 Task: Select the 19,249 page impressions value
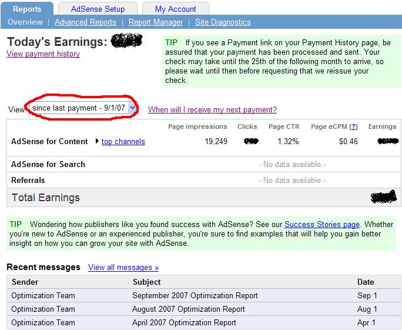click(216, 141)
